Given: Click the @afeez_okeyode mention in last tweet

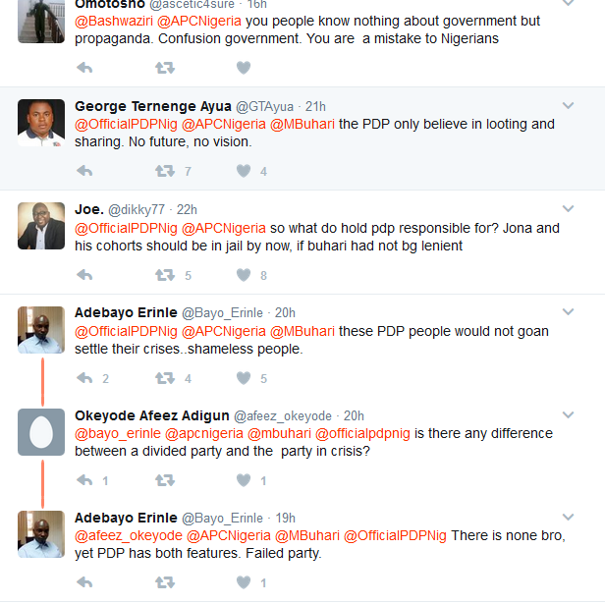Looking at the screenshot, I should [129, 535].
